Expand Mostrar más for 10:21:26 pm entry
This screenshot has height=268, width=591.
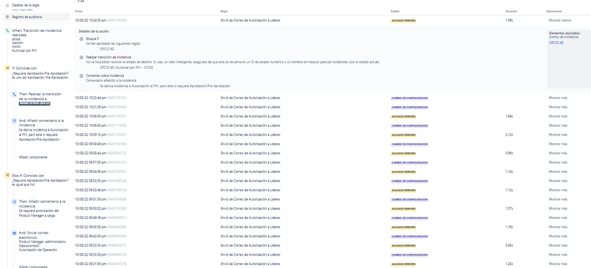tap(558, 107)
